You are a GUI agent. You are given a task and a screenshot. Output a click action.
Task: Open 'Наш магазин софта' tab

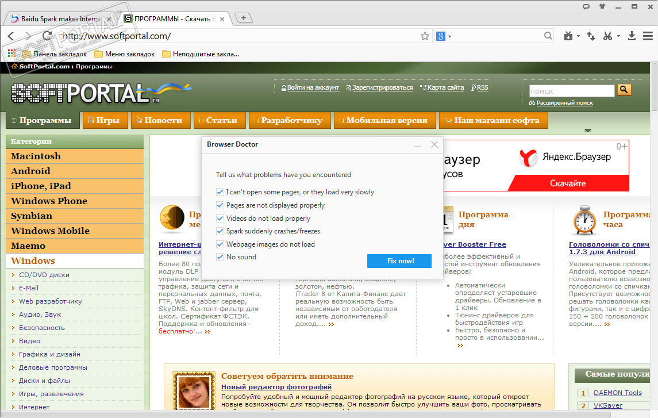click(493, 120)
